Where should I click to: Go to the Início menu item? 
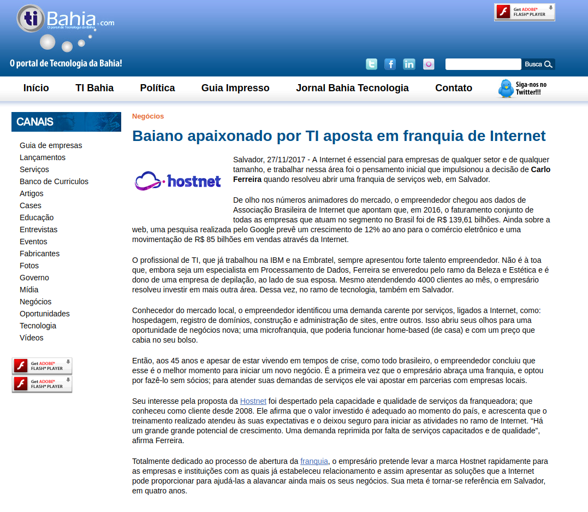[x=36, y=88]
